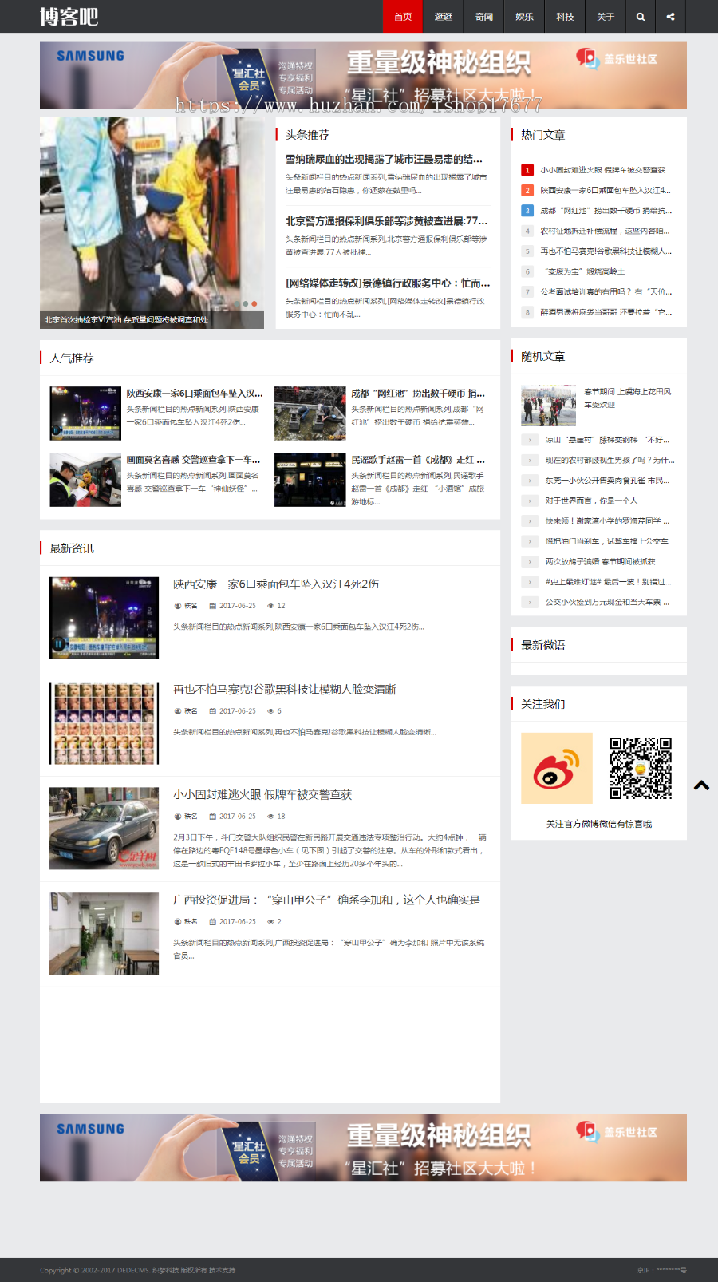Open the 奇闻 navigation tab
718x1282 pixels.
click(484, 16)
